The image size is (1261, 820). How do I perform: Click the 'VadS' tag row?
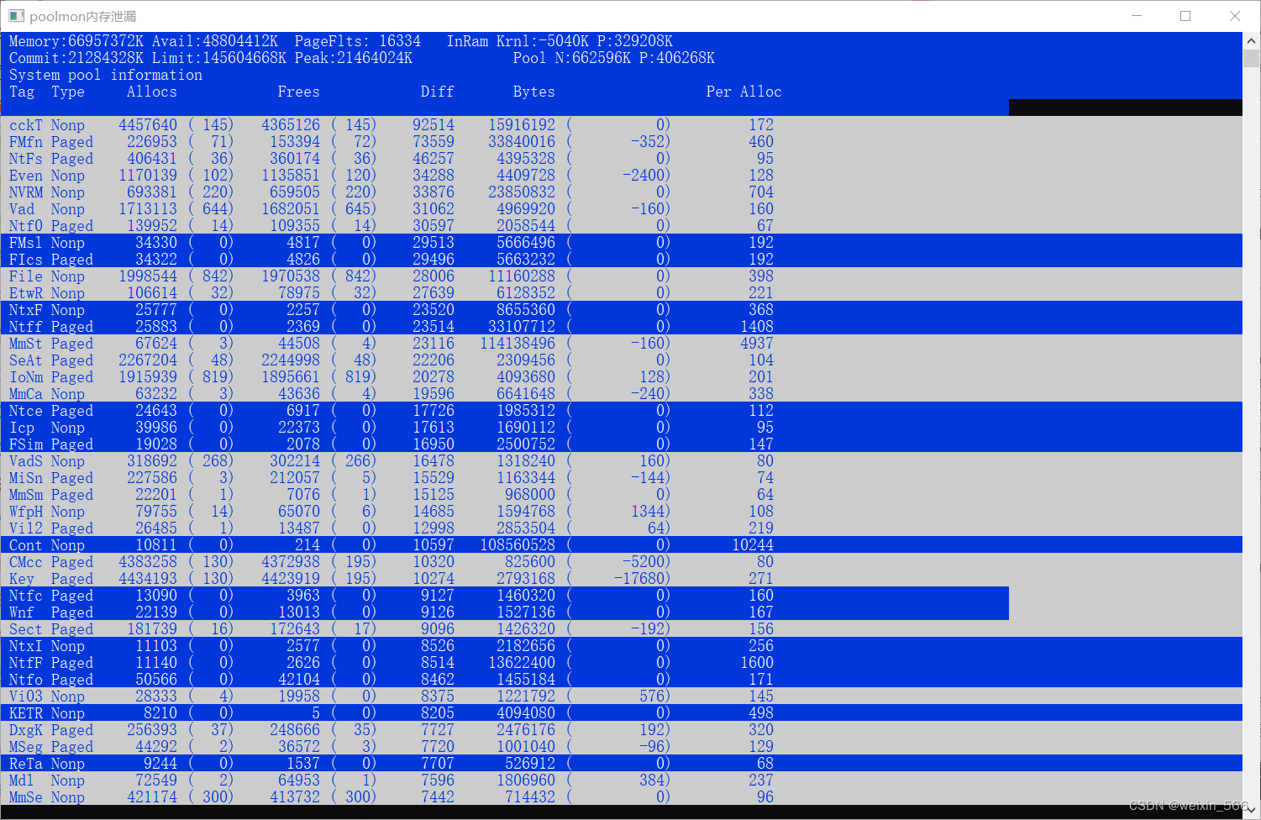click(x=622, y=460)
